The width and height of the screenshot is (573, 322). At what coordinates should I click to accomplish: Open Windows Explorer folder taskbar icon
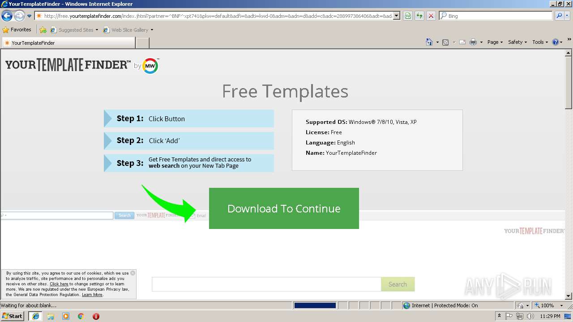click(51, 316)
